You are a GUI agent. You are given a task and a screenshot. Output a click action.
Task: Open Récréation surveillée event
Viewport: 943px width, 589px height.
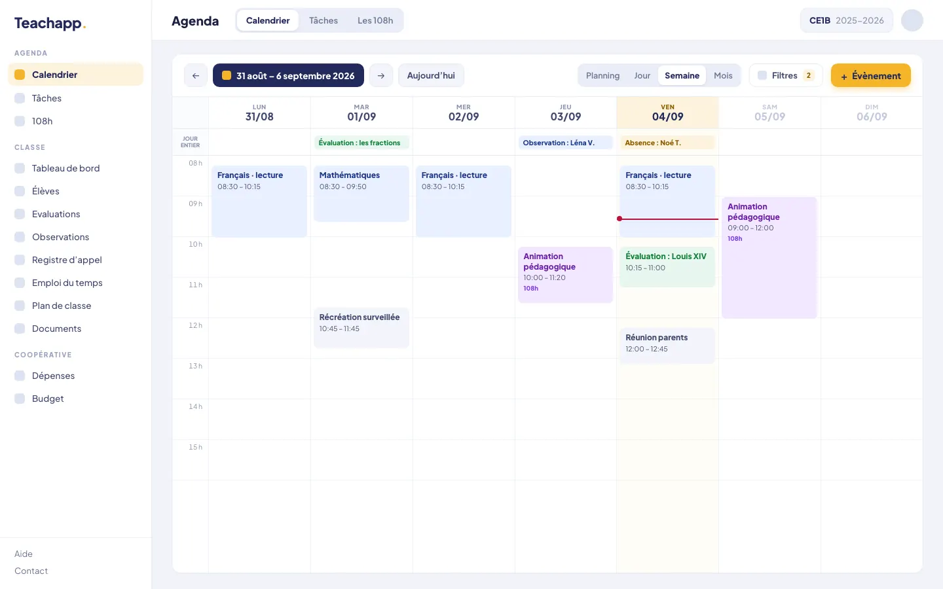pos(361,327)
